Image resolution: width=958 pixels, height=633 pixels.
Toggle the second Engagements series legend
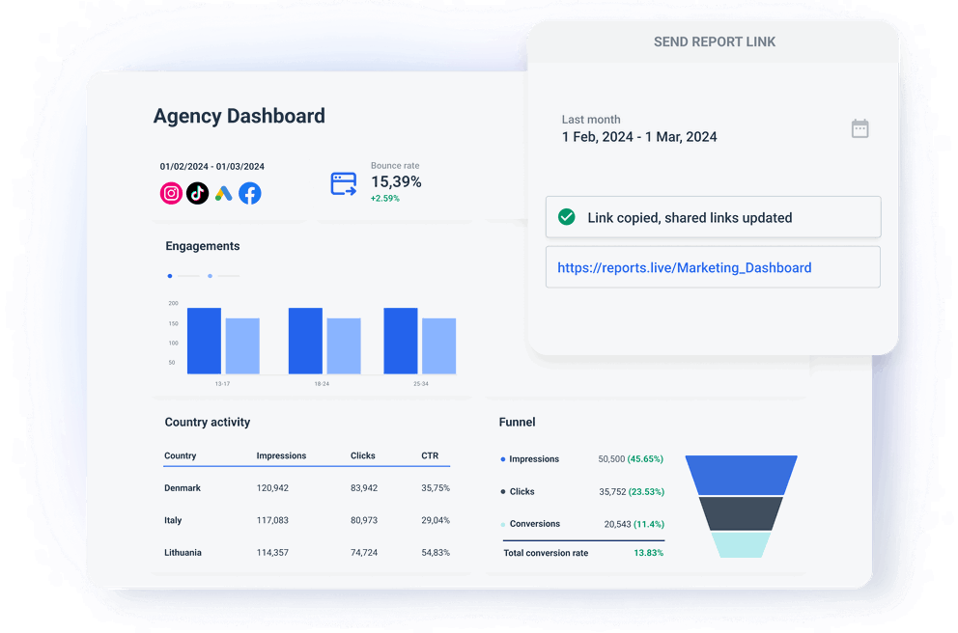coord(211,275)
